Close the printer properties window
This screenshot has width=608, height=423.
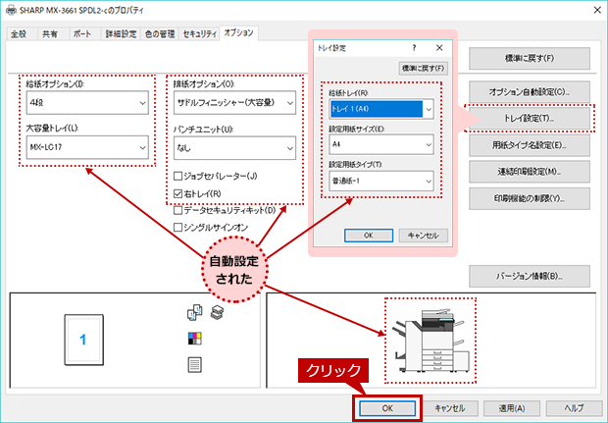pyautogui.click(x=597, y=10)
